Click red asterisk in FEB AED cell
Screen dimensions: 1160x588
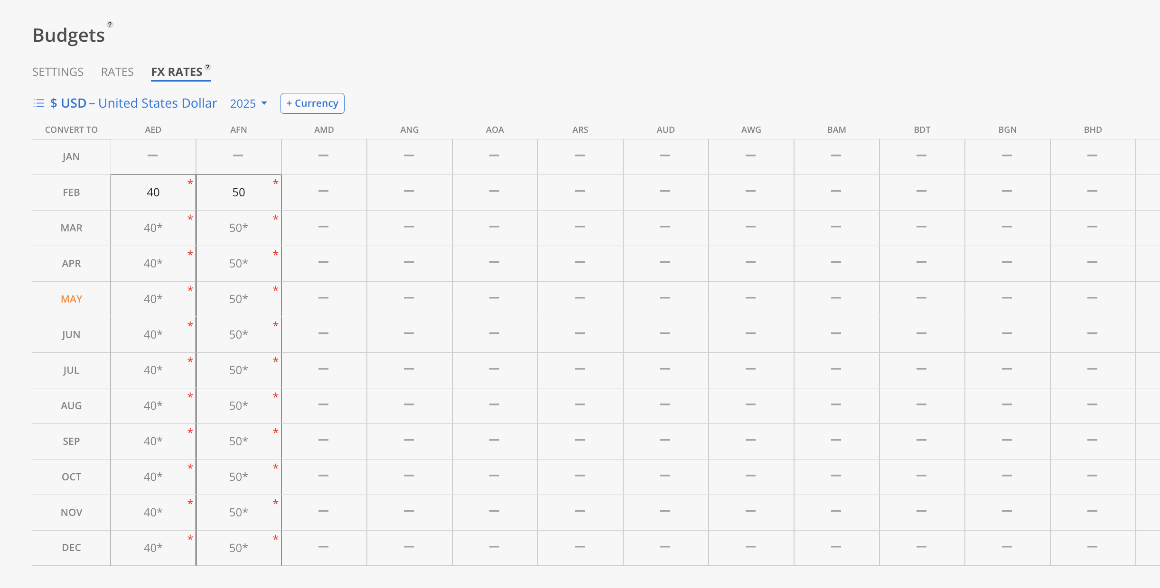click(x=190, y=183)
